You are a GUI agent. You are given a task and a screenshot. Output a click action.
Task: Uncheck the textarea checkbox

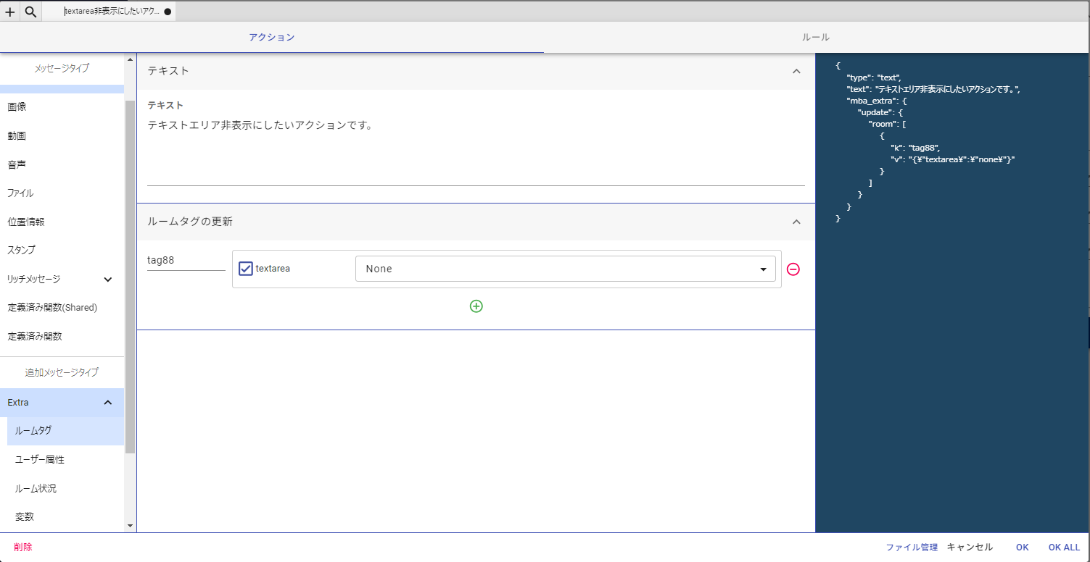pyautogui.click(x=246, y=269)
